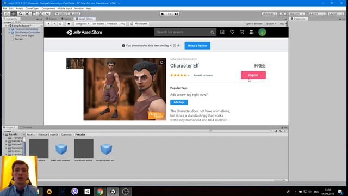The width and height of the screenshot is (348, 196).
Task: Start Play mode
Action: point(163,14)
